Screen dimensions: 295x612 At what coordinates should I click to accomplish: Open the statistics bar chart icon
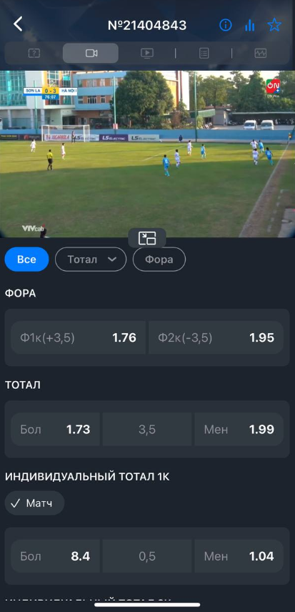point(249,25)
